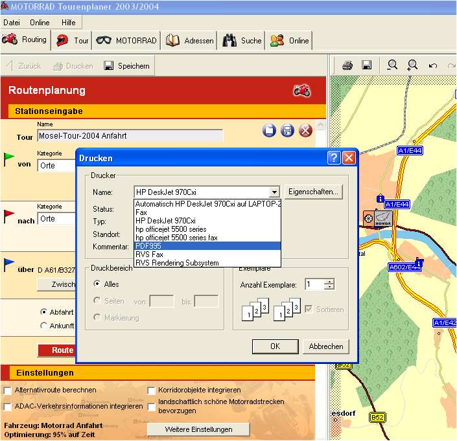Click the Drucken dialog help question mark

[x=334, y=158]
